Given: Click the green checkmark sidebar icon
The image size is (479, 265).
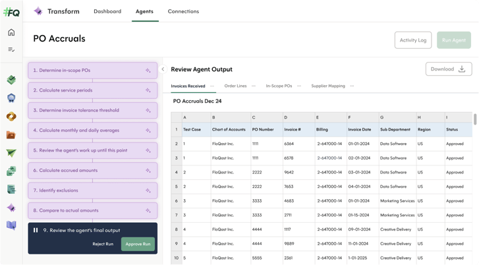Looking at the screenshot, I should tap(11, 80).
